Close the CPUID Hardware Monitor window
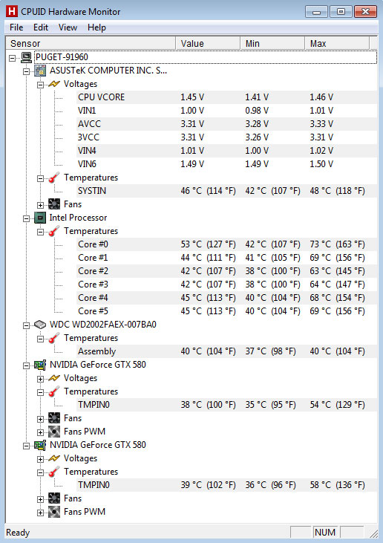Viewport: 383px width, 543px height. [x=365, y=12]
